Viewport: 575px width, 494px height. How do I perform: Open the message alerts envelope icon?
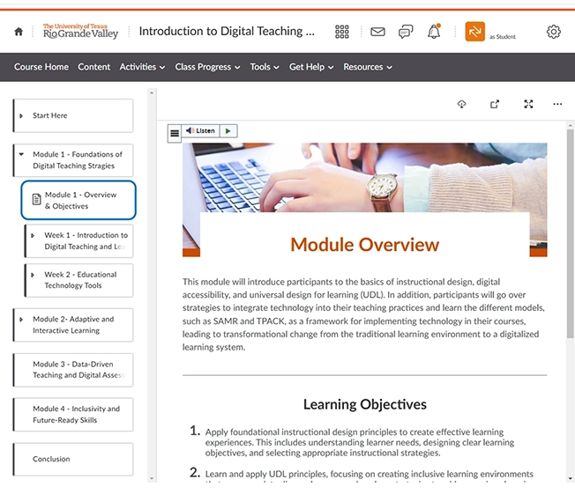coord(377,32)
